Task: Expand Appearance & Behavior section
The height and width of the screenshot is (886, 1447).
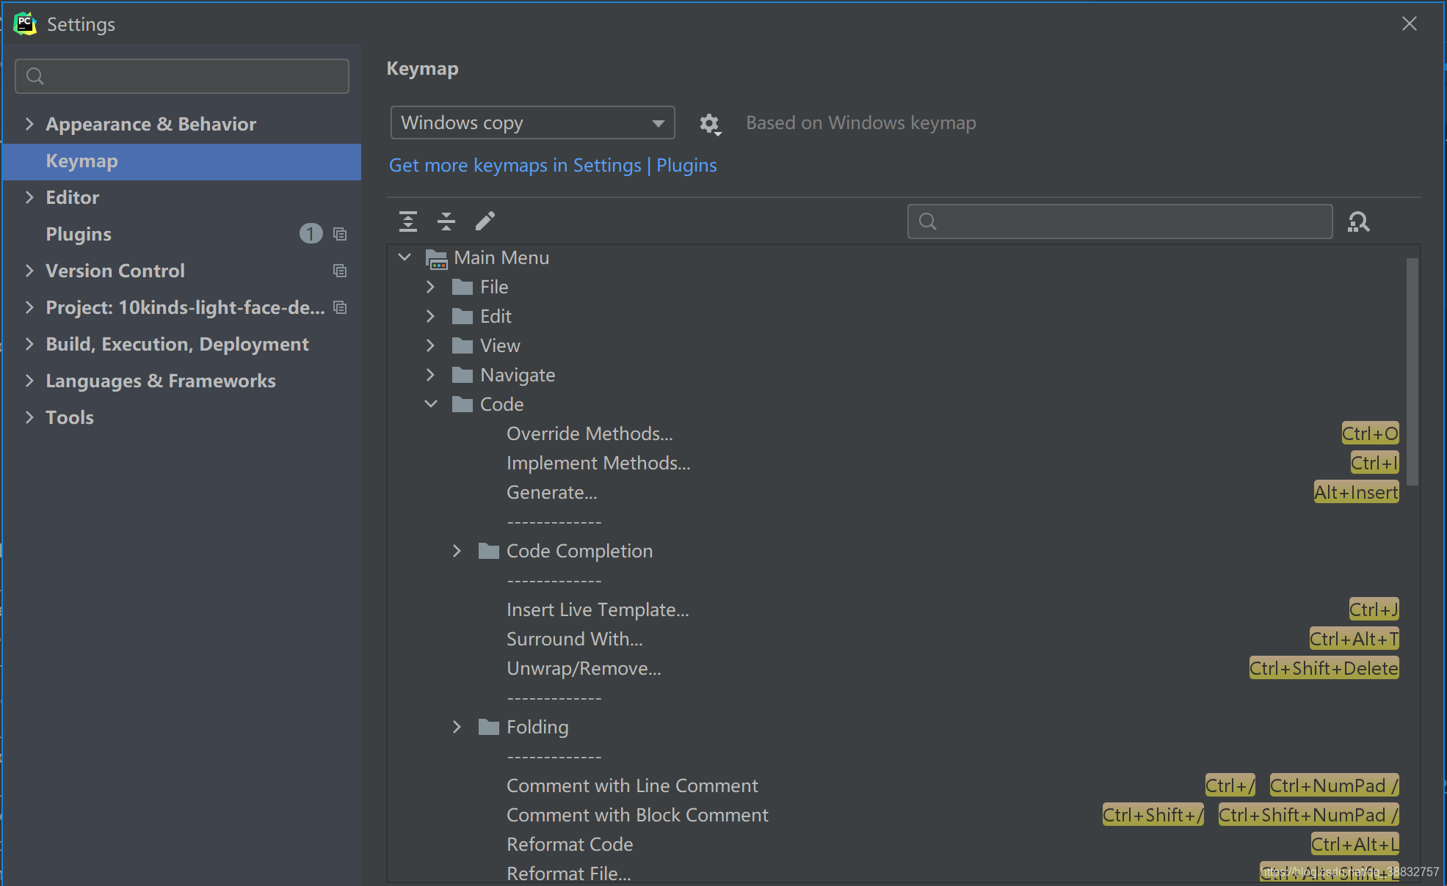Action: click(29, 124)
